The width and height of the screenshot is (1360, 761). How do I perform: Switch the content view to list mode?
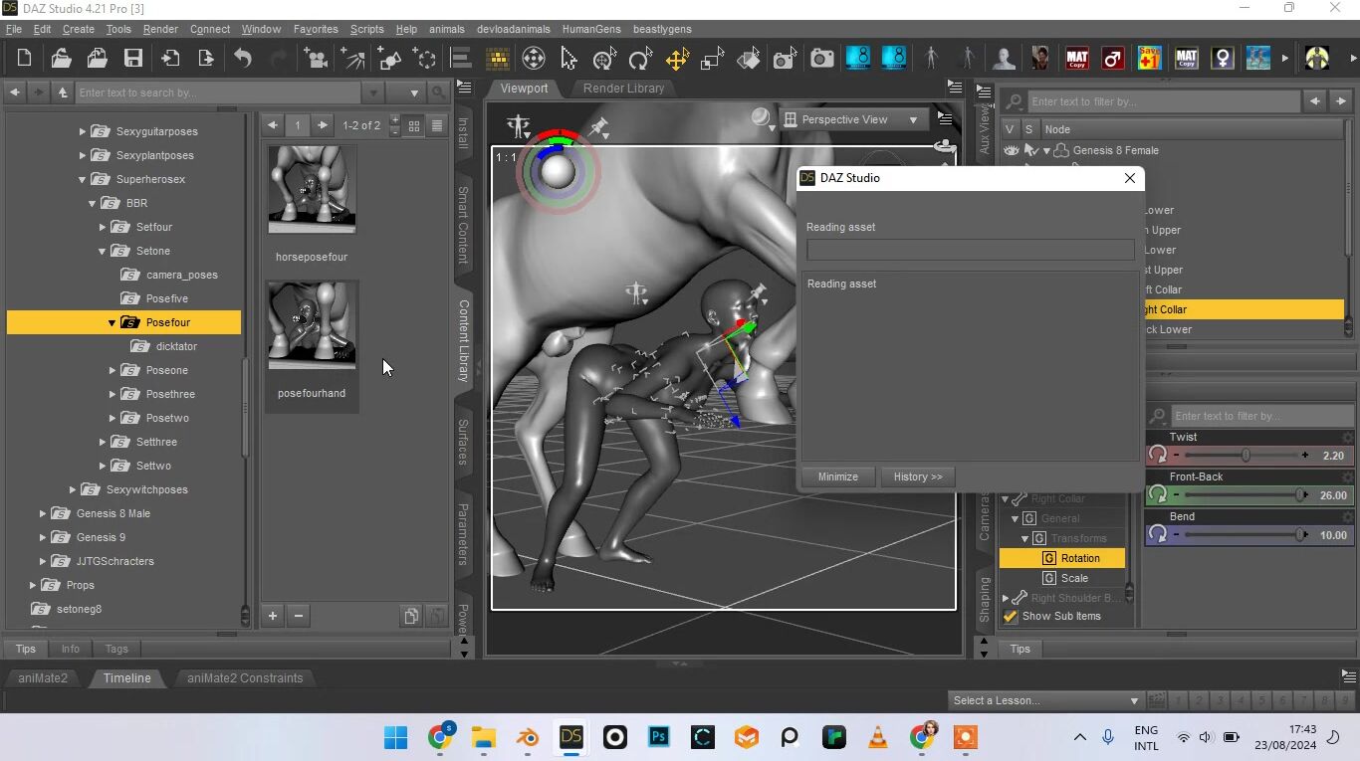(x=437, y=125)
